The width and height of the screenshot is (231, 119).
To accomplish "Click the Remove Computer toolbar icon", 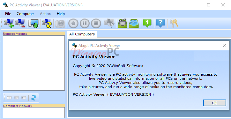I will pos(20,23).
